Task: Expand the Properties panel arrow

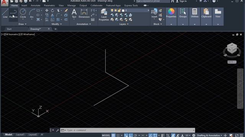Action: (x=171, y=24)
